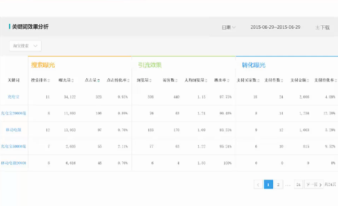338x206 pixels.
Task: Click 共24页 total pages label
Action: pos(330,185)
